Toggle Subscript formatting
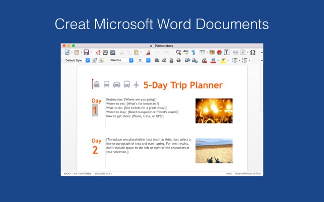 [195, 60]
